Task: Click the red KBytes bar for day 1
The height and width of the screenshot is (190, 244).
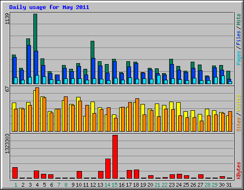Action: [x=15, y=173]
